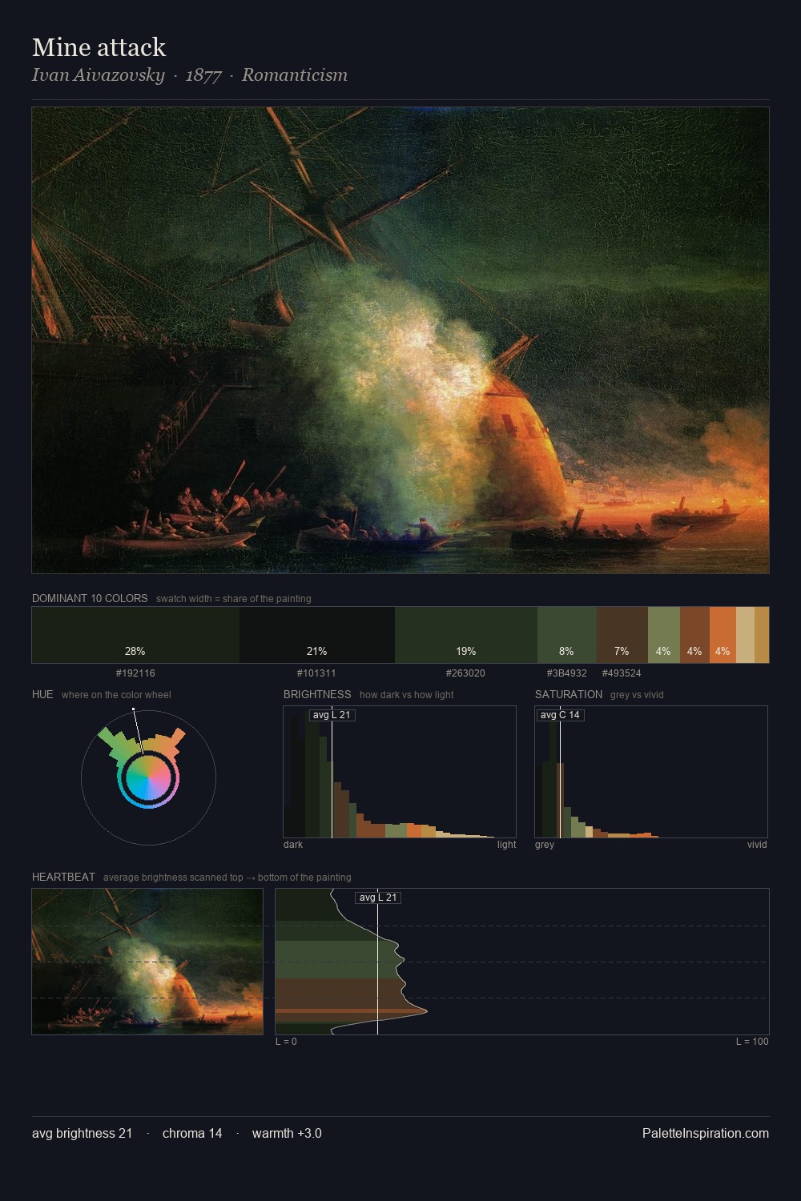Select the 8% green swatch
The image size is (801, 1201).
[x=567, y=635]
